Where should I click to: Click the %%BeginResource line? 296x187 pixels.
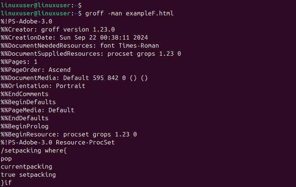pos(69,134)
